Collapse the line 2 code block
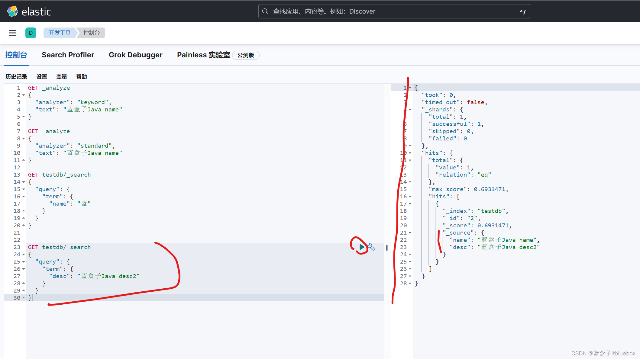This screenshot has width=640, height=359. 24,95
